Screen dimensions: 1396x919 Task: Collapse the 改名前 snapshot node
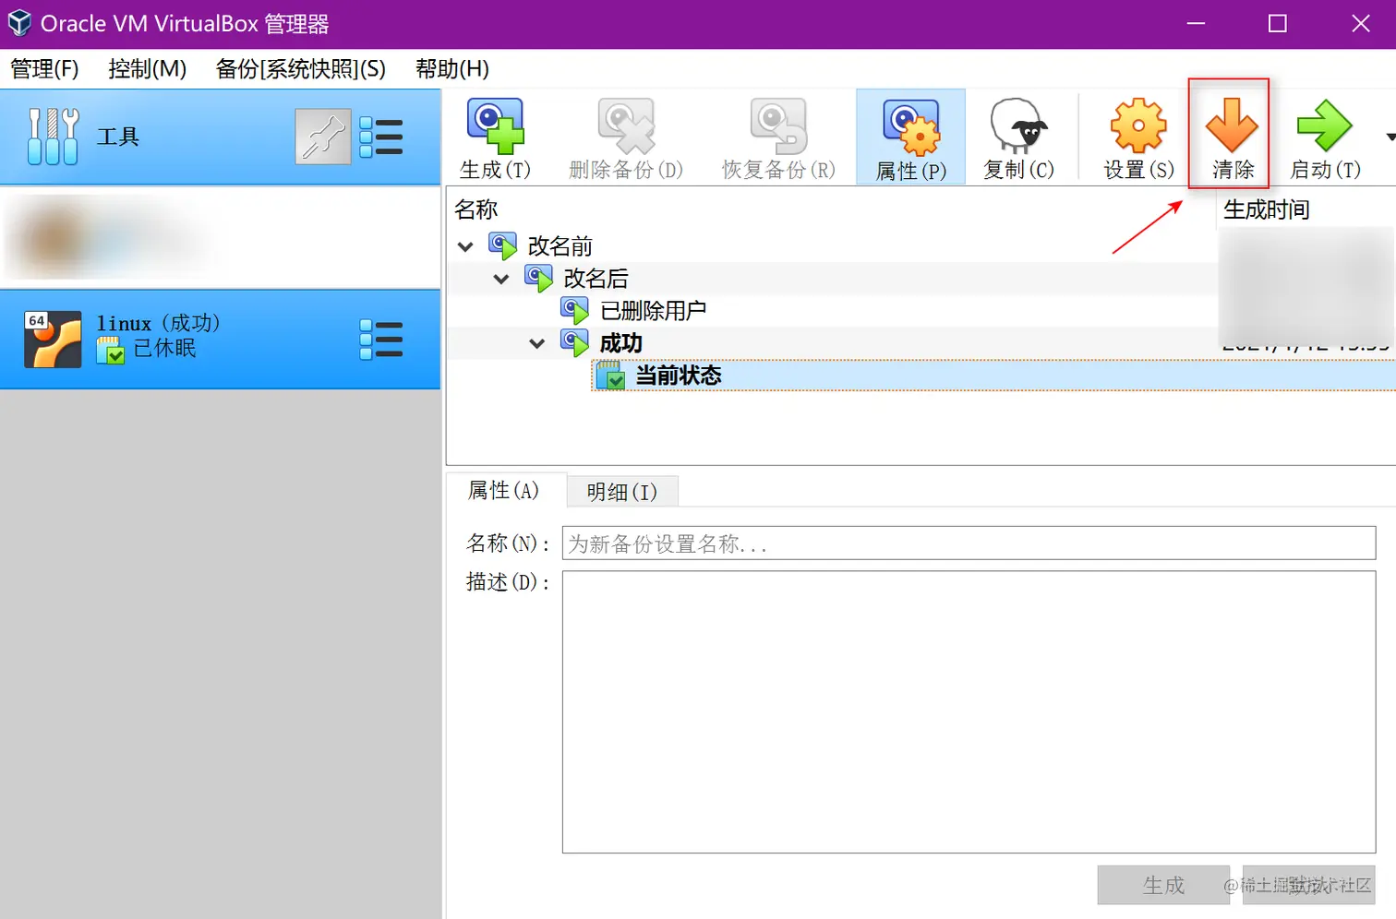pyautogui.click(x=465, y=246)
